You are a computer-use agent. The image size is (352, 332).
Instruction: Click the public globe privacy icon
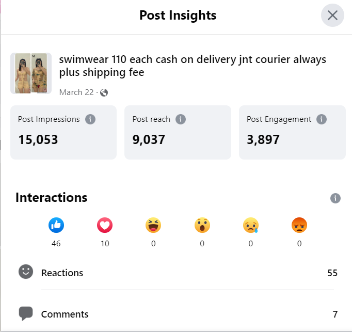(x=104, y=93)
